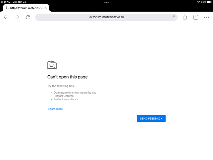Screen dimensions: 213x160
Task: Tap the microphone voice search icon
Action: (x=174, y=17)
